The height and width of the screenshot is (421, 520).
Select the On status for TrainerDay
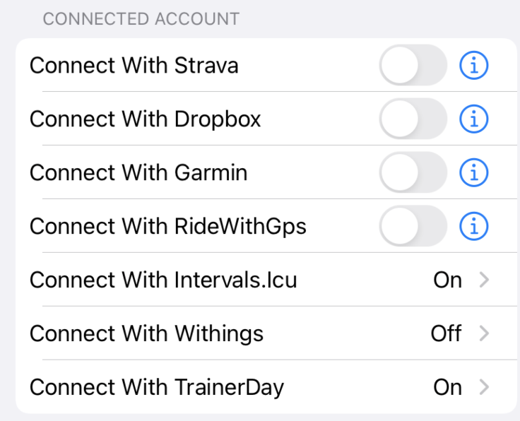coord(447,388)
